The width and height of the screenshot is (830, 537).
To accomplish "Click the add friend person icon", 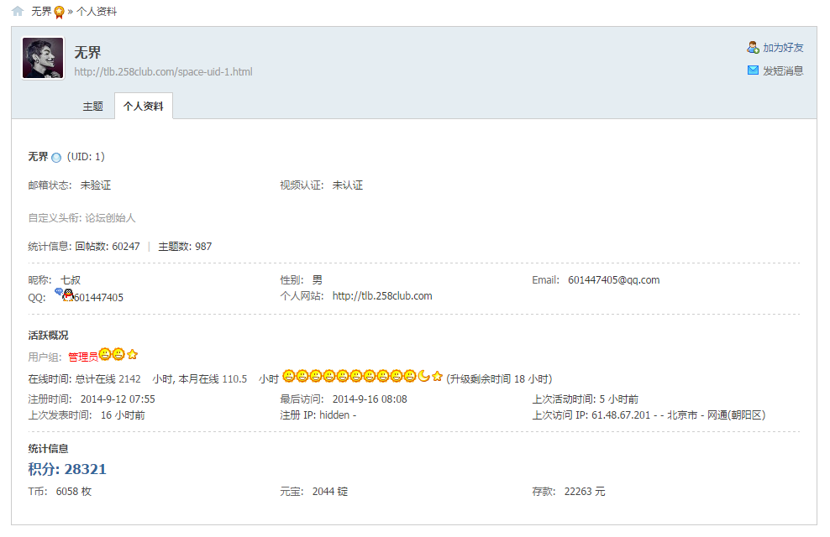I will pyautogui.click(x=753, y=48).
